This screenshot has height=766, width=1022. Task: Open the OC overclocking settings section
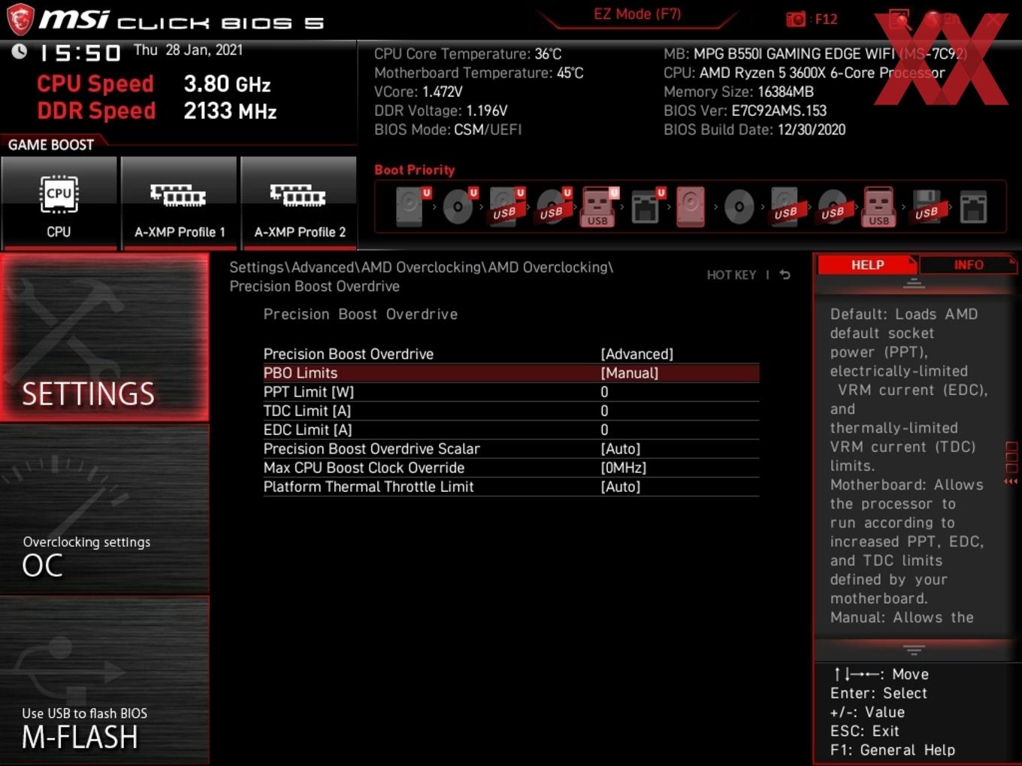pyautogui.click(x=104, y=510)
